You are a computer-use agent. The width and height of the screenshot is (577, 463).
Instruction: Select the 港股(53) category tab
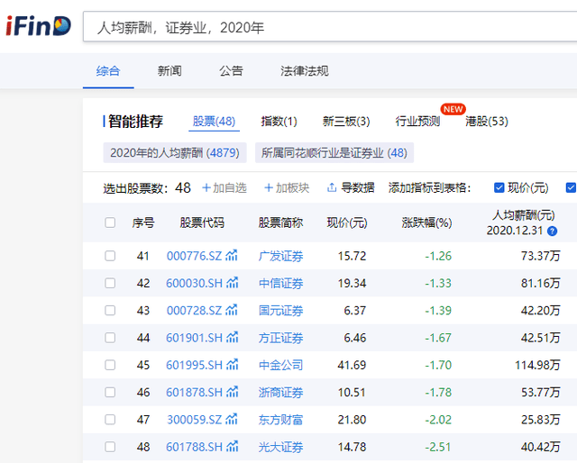pyautogui.click(x=487, y=121)
